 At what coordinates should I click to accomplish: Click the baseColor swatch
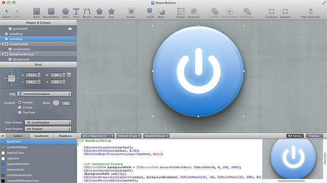[x=3, y=142]
